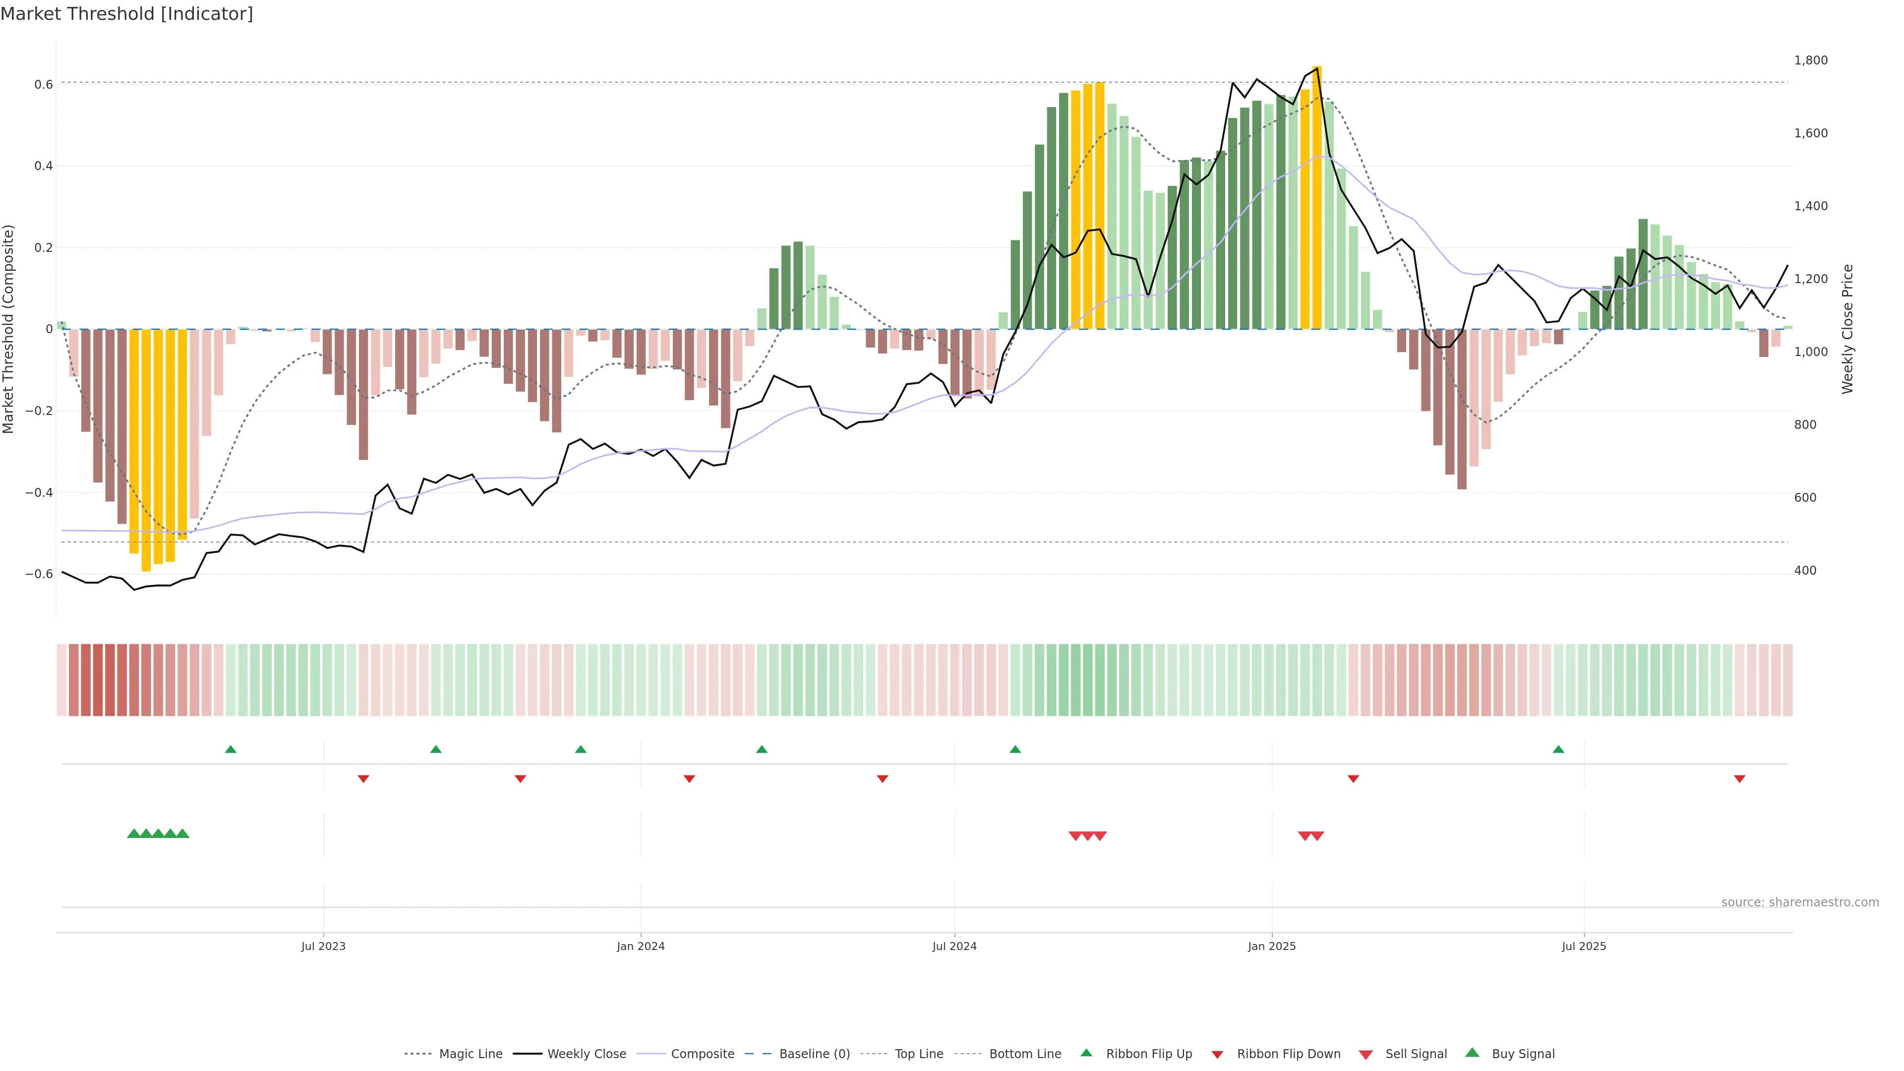Click the Market Threshold [Indicator] chart title
Viewport: 1904px width, 1071px height.
(126, 14)
